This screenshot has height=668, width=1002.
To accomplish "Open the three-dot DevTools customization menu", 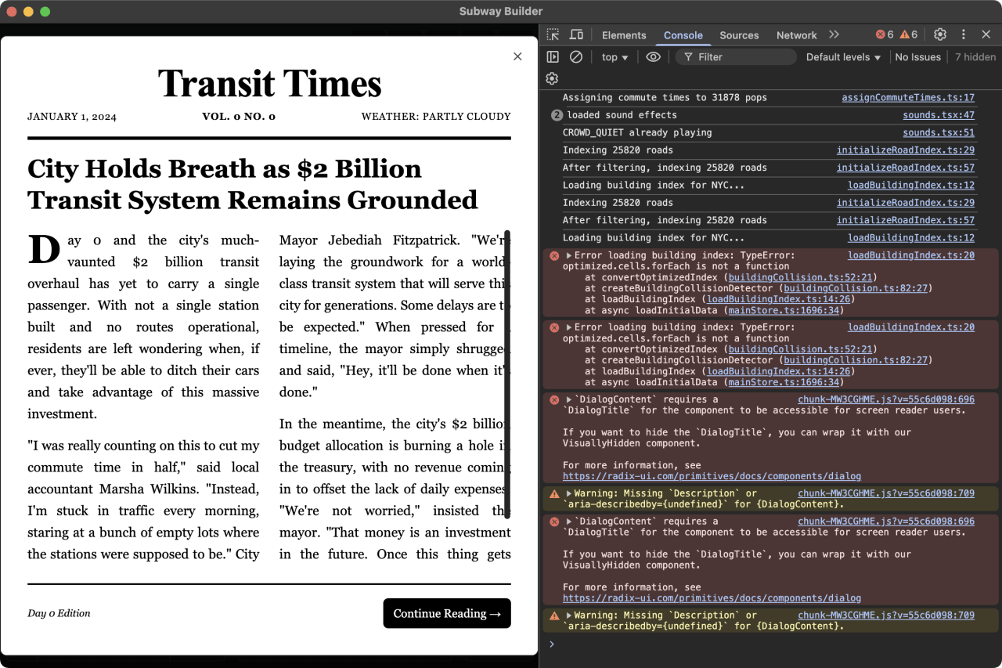I will pos(963,34).
